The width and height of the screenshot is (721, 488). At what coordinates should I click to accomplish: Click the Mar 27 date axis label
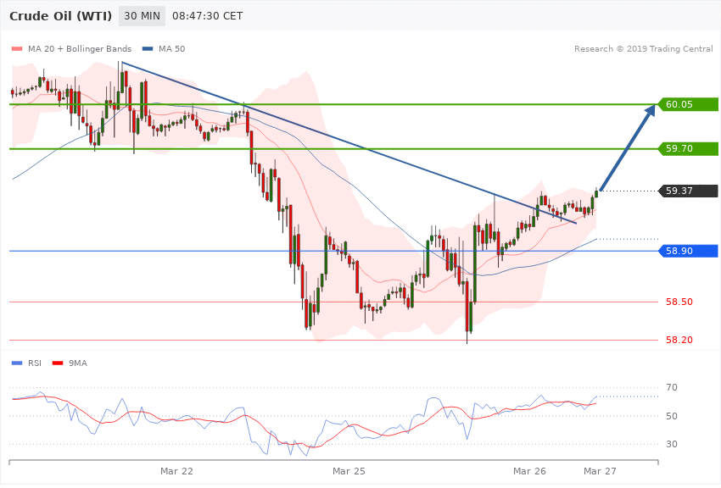click(x=600, y=471)
